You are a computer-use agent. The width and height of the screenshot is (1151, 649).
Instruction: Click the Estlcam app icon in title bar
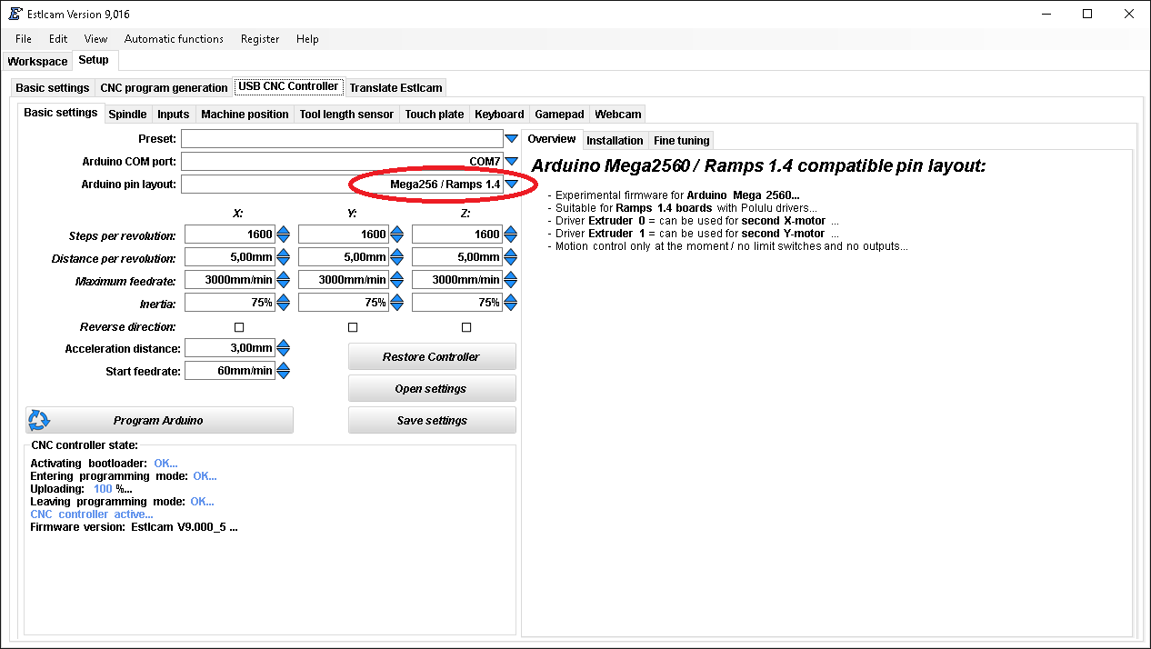(15, 14)
